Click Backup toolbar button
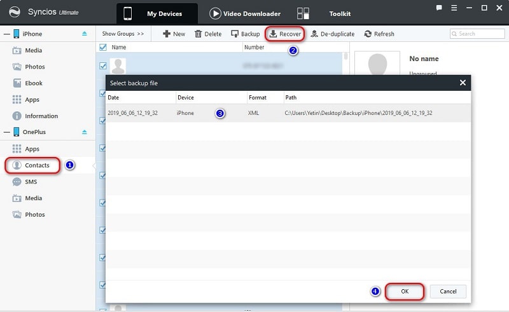509x312 pixels. pos(246,34)
